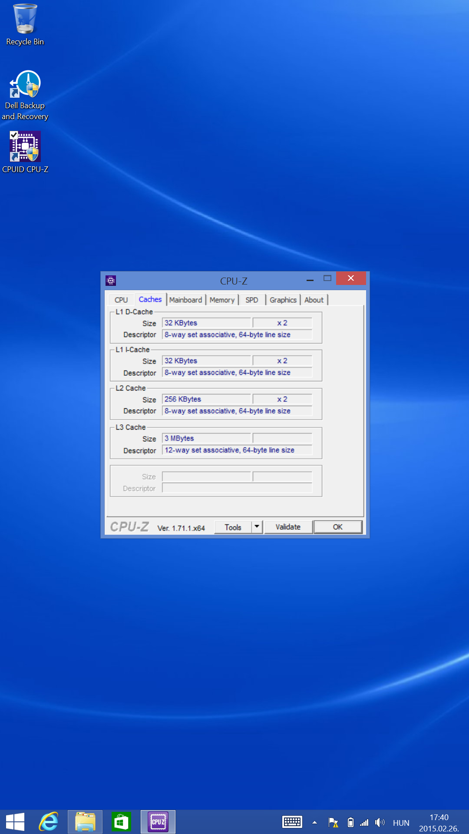This screenshot has width=469, height=834.
Task: Click the CPU-Z taskbar button
Action: (158, 822)
